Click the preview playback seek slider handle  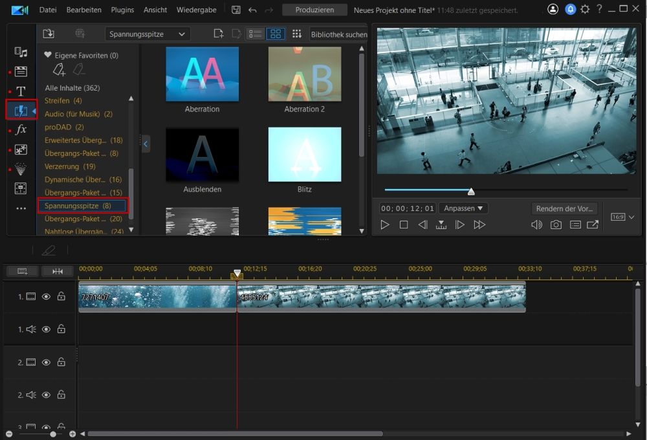pos(471,191)
